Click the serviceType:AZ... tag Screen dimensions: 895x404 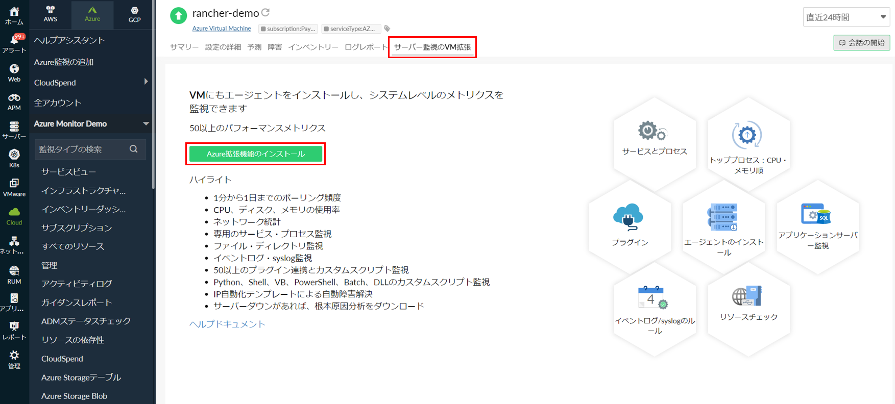pyautogui.click(x=352, y=29)
